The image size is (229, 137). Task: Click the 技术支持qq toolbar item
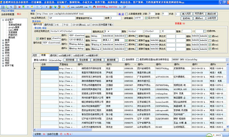[x=106, y=6]
